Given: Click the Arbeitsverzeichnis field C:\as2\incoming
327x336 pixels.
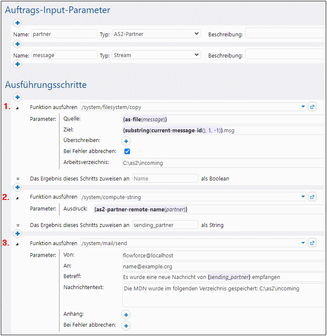Looking at the screenshot, I should (224, 163).
